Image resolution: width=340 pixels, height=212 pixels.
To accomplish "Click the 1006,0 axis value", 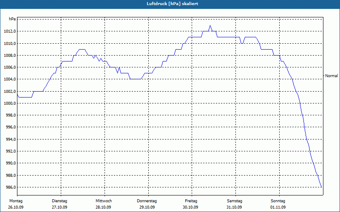I will 10,67.
